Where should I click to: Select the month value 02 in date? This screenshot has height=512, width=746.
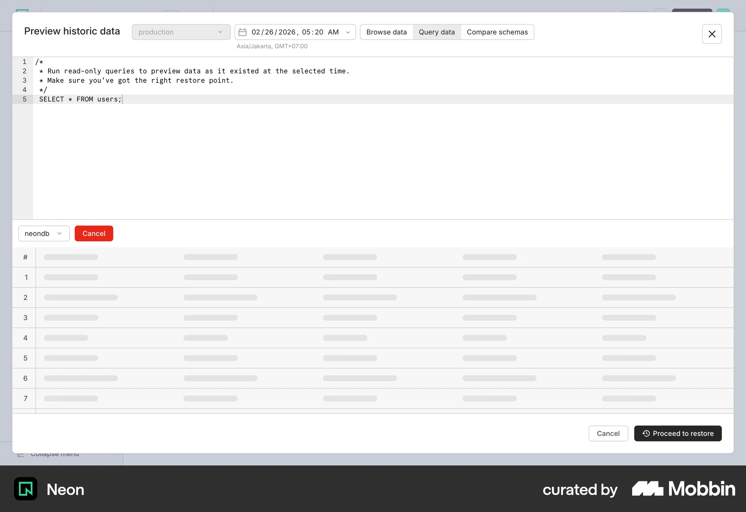click(x=256, y=32)
